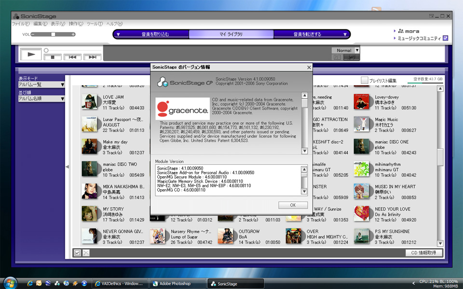Open the LOVE JAM album cover
The image size is (463, 289).
click(89, 102)
